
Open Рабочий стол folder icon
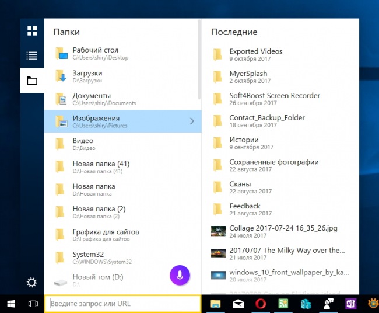tap(61, 54)
